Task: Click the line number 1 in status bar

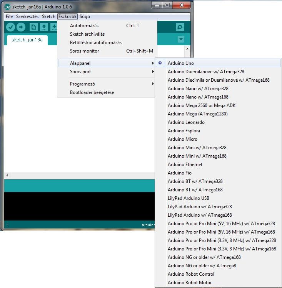Action: 8,225
